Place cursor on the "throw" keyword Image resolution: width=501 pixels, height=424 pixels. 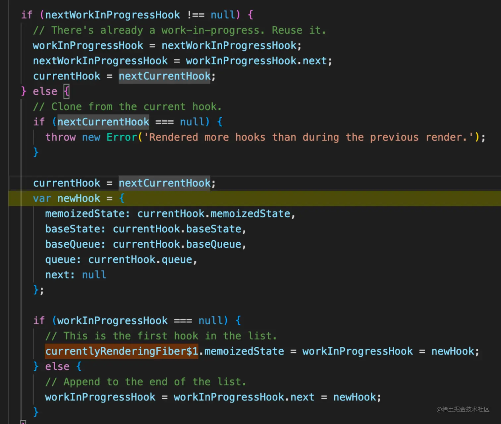coord(61,137)
